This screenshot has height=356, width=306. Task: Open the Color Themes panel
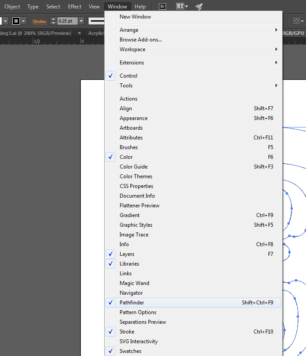pos(193,176)
